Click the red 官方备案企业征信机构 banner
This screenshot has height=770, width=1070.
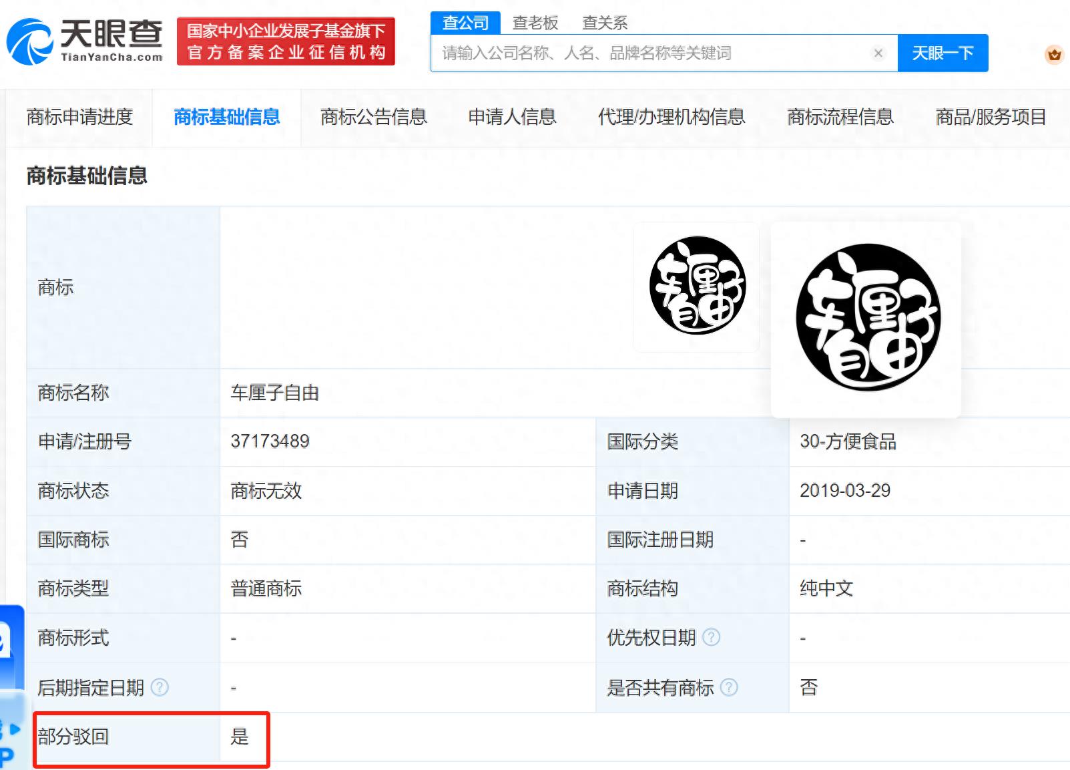(286, 41)
